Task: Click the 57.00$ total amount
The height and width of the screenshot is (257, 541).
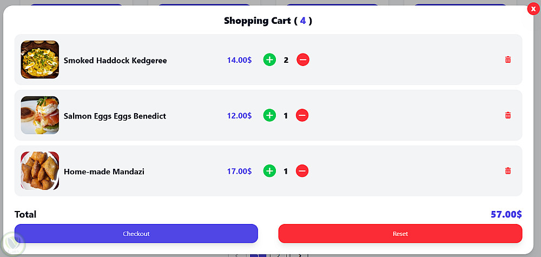Action: [x=506, y=214]
